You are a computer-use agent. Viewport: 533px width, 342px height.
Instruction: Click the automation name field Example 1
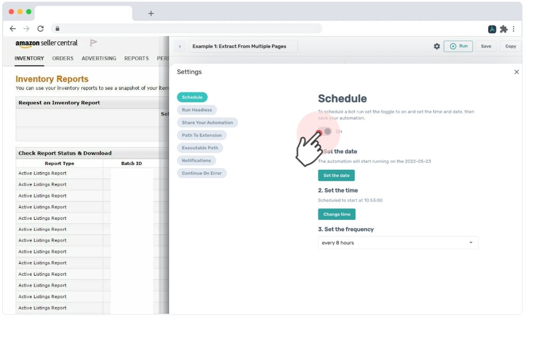pos(243,46)
